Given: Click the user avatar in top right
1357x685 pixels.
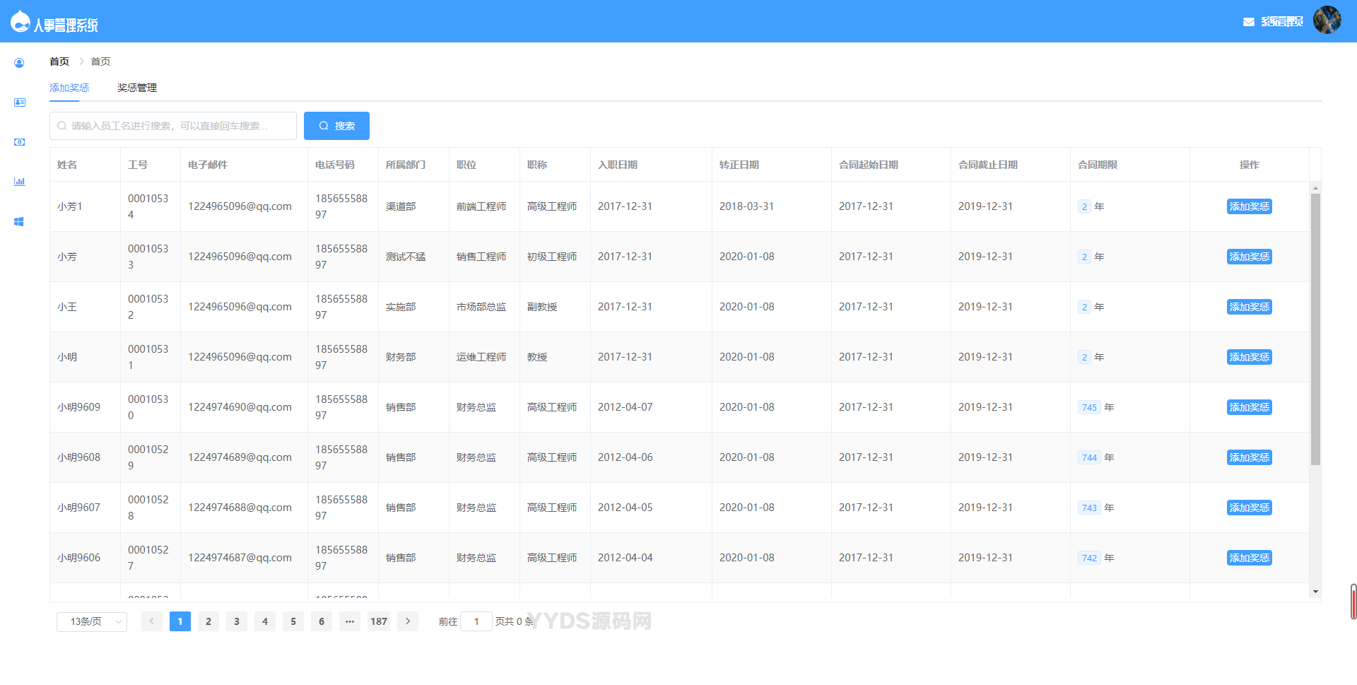Looking at the screenshot, I should click(1327, 21).
